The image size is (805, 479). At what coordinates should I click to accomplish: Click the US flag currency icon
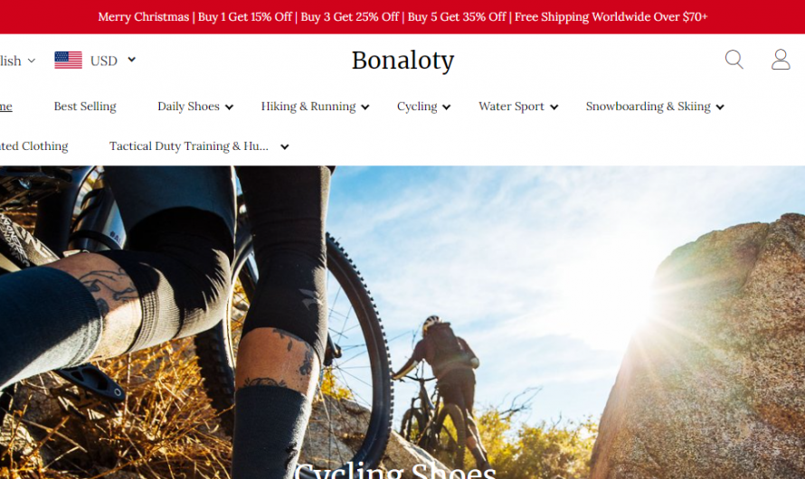coord(68,60)
